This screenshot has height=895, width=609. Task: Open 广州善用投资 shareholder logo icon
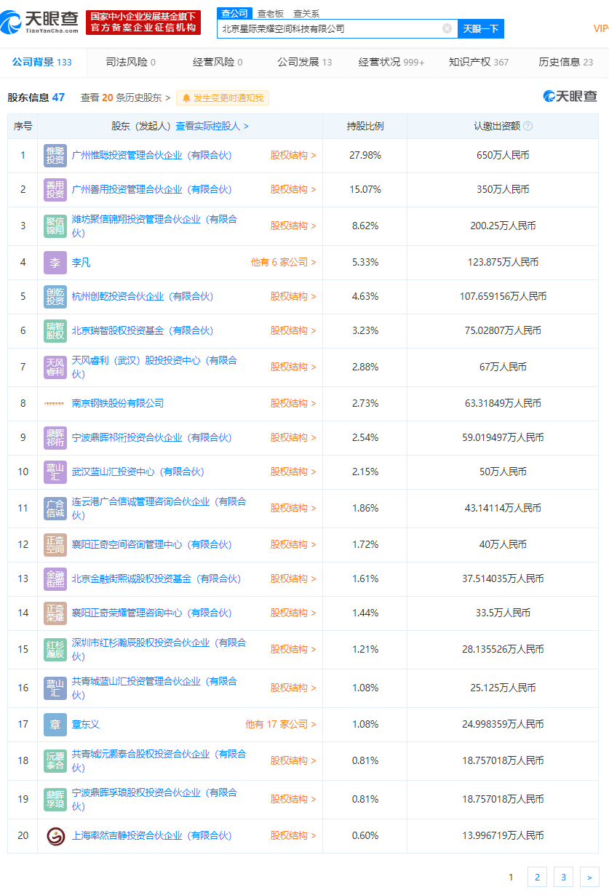tap(55, 189)
